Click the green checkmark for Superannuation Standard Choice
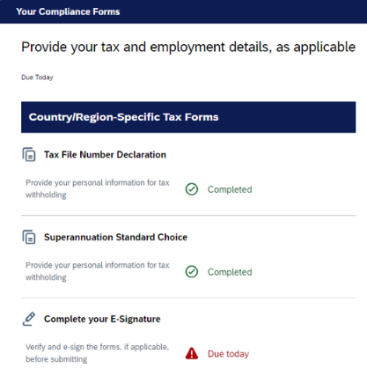This screenshot has height=376, width=367. click(x=192, y=272)
